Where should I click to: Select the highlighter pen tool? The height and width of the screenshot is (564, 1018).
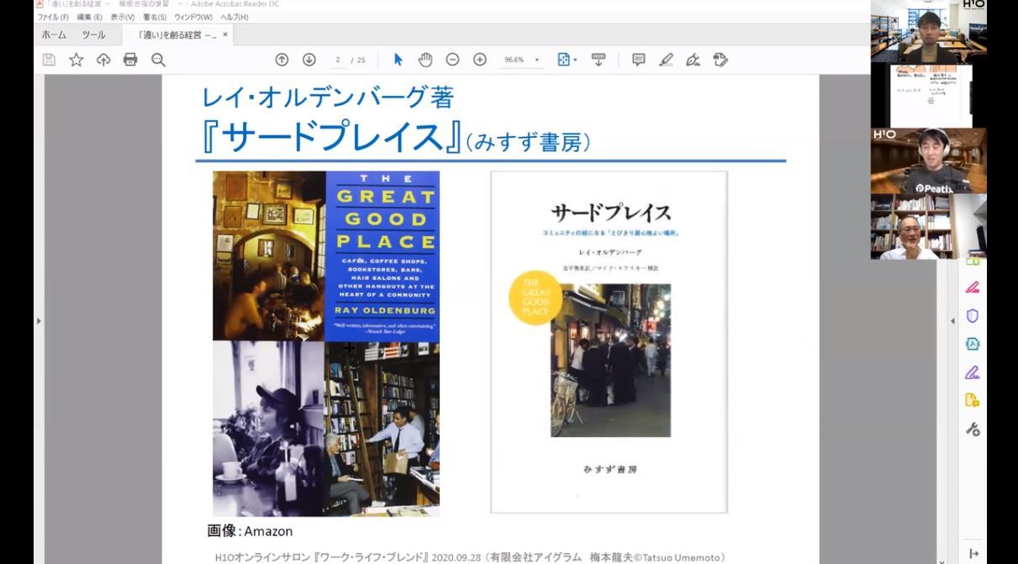(666, 60)
